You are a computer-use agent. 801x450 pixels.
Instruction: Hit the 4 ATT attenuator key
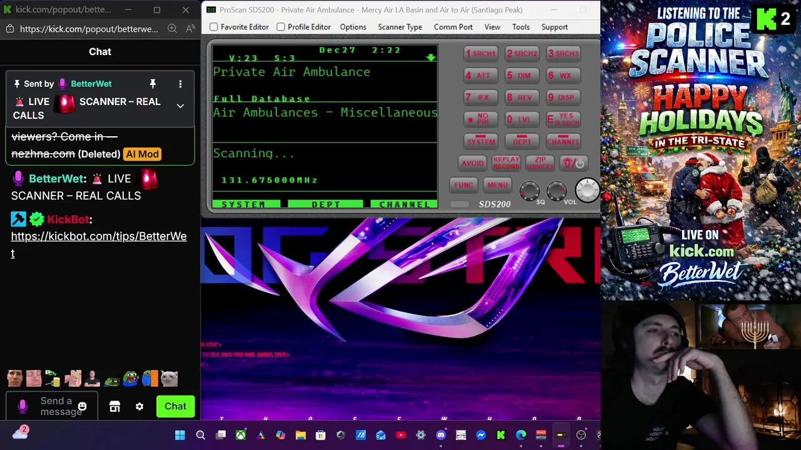pyautogui.click(x=481, y=76)
